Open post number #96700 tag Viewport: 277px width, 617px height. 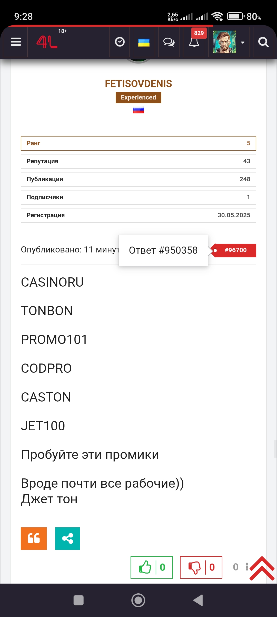click(235, 250)
